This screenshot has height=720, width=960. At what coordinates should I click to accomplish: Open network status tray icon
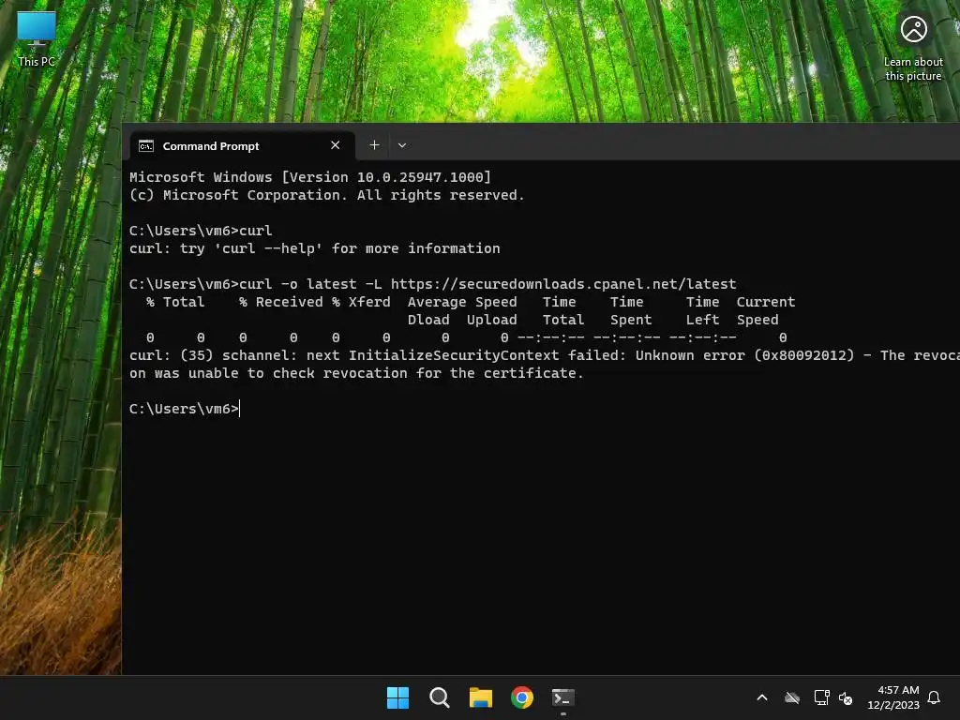pyautogui.click(x=821, y=697)
